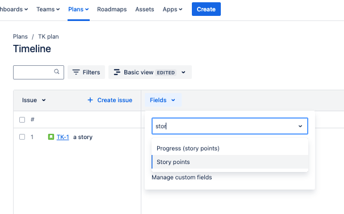Click the chevron inside the field search box

tap(300, 126)
